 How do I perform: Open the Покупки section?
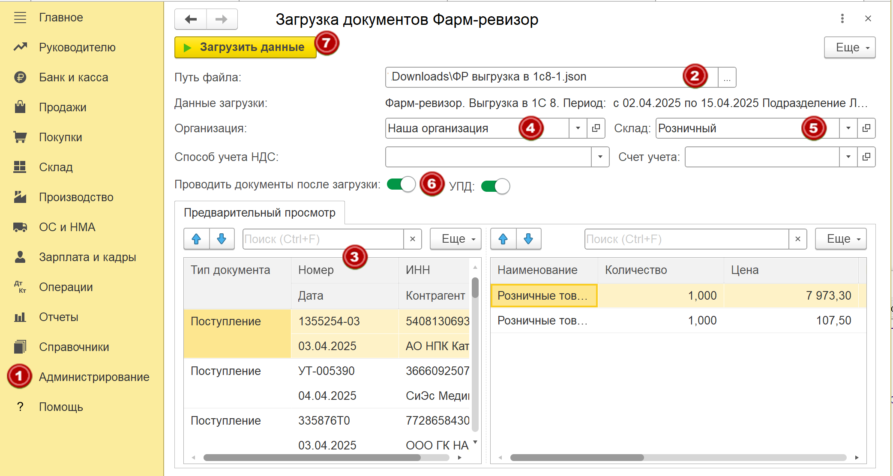(60, 137)
